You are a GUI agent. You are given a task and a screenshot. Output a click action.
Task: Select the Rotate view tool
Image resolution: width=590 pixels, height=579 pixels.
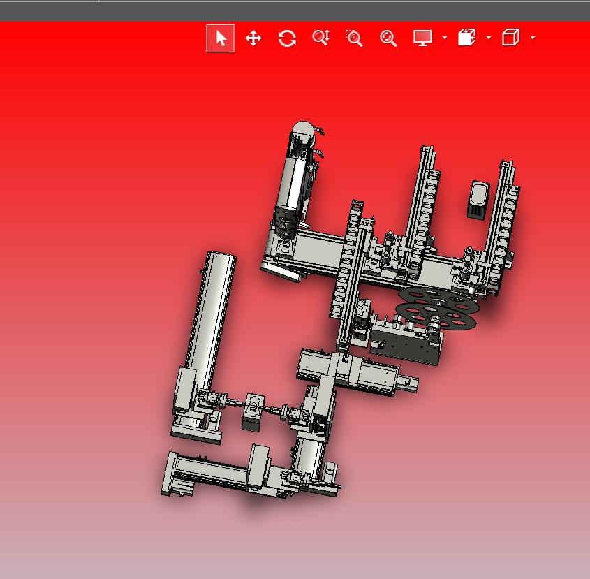point(287,38)
